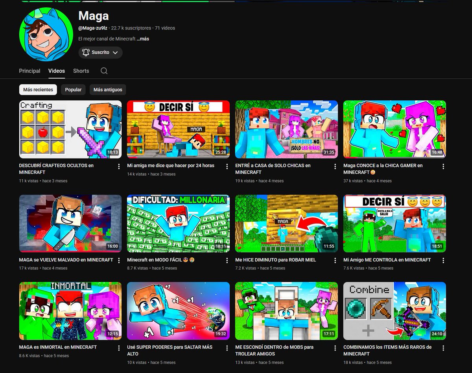Screen dimensions: 472x373
Task: Switch to the Shorts tab
Action: tap(81, 71)
